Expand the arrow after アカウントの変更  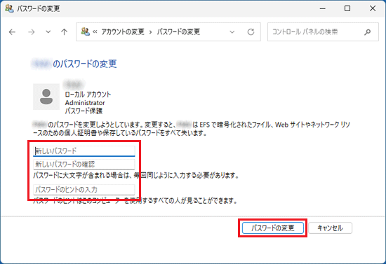[150, 32]
